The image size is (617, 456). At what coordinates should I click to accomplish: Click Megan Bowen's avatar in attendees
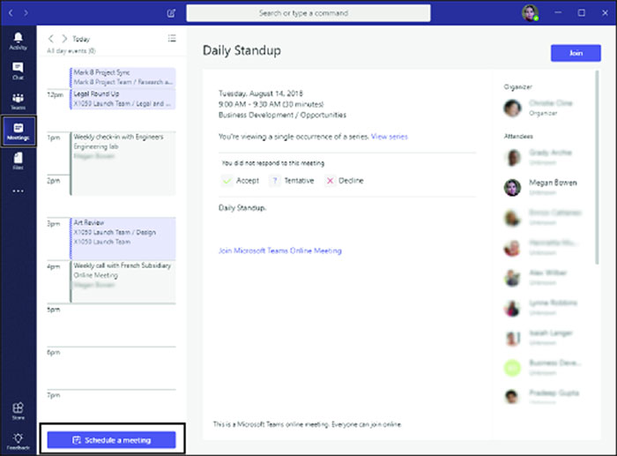pos(512,188)
